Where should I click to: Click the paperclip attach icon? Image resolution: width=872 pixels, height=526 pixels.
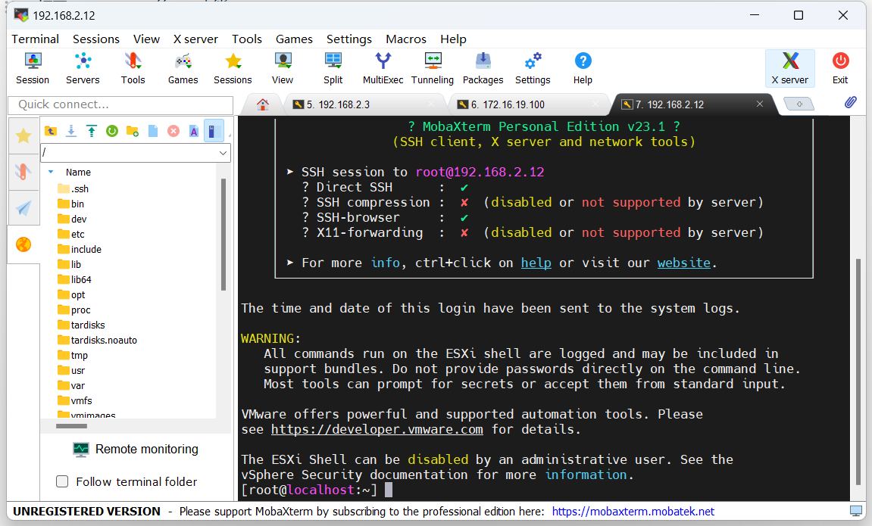pos(850,103)
